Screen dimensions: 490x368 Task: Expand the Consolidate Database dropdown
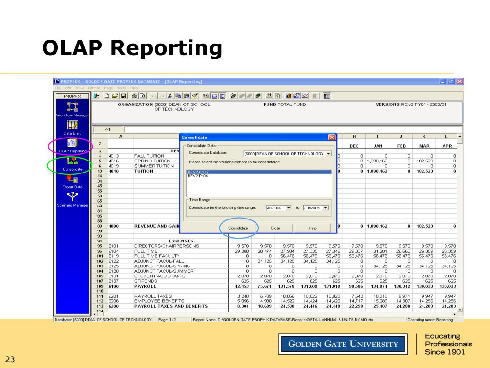point(328,154)
